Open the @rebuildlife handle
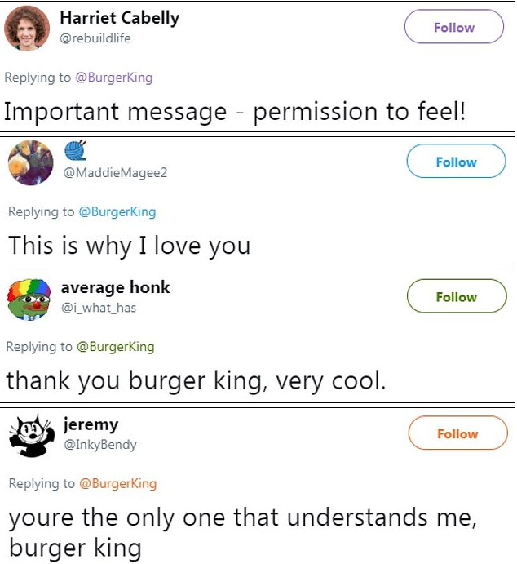The height and width of the screenshot is (564, 517). [95, 38]
